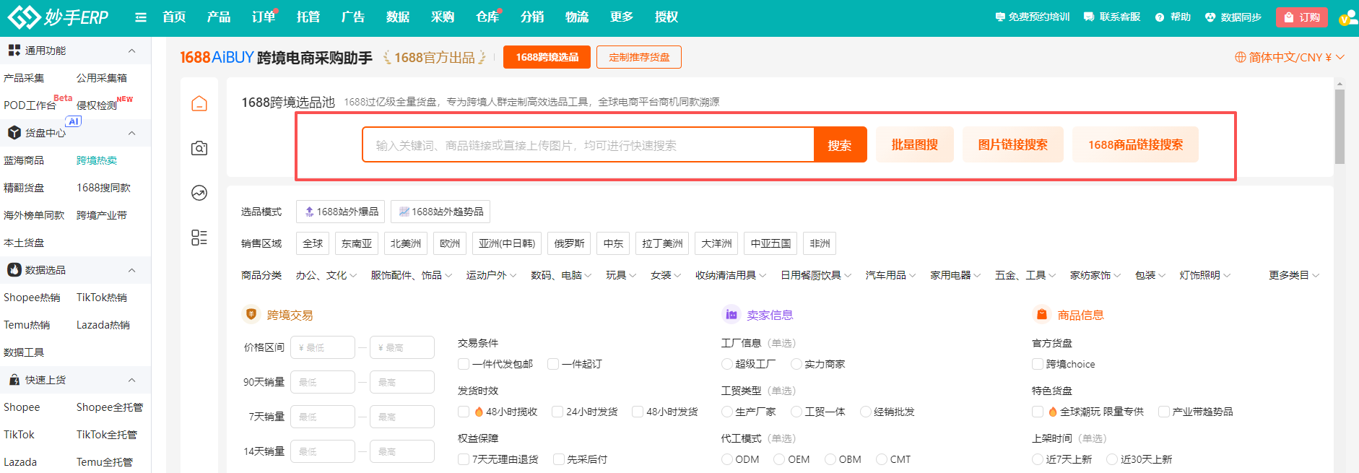Collapse the 通用功能 sidebar section

(131, 51)
